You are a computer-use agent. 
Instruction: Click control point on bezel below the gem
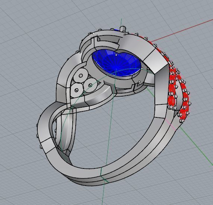coord(139,82)
